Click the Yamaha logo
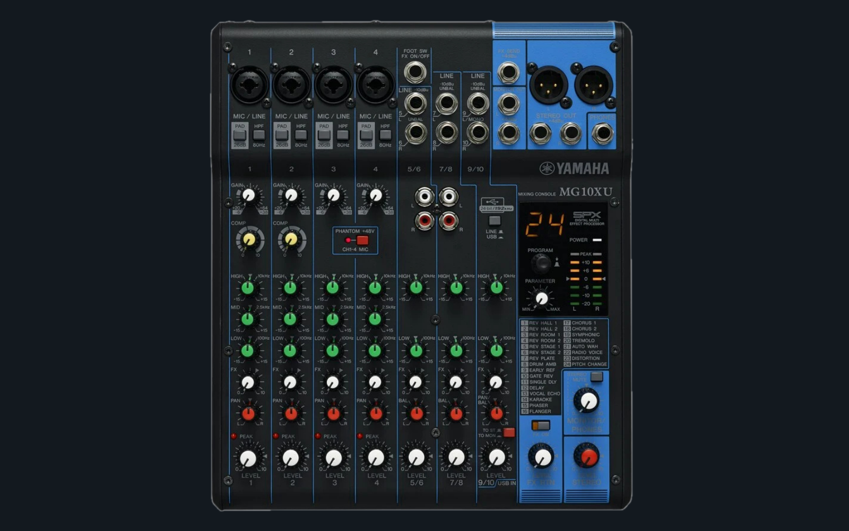The image size is (849, 531). click(x=574, y=168)
